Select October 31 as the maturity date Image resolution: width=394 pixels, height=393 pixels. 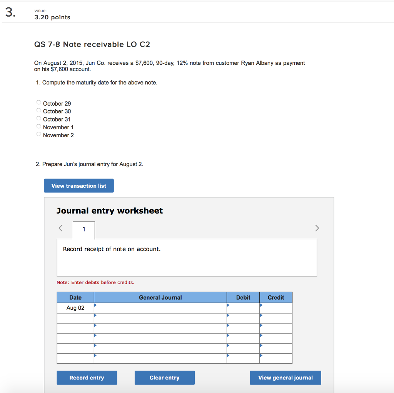click(38, 118)
